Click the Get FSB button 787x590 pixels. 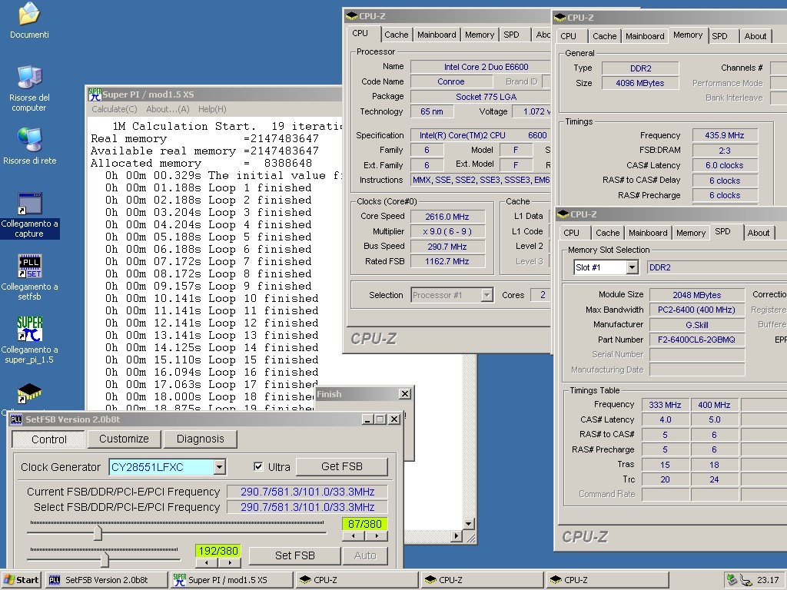click(342, 466)
